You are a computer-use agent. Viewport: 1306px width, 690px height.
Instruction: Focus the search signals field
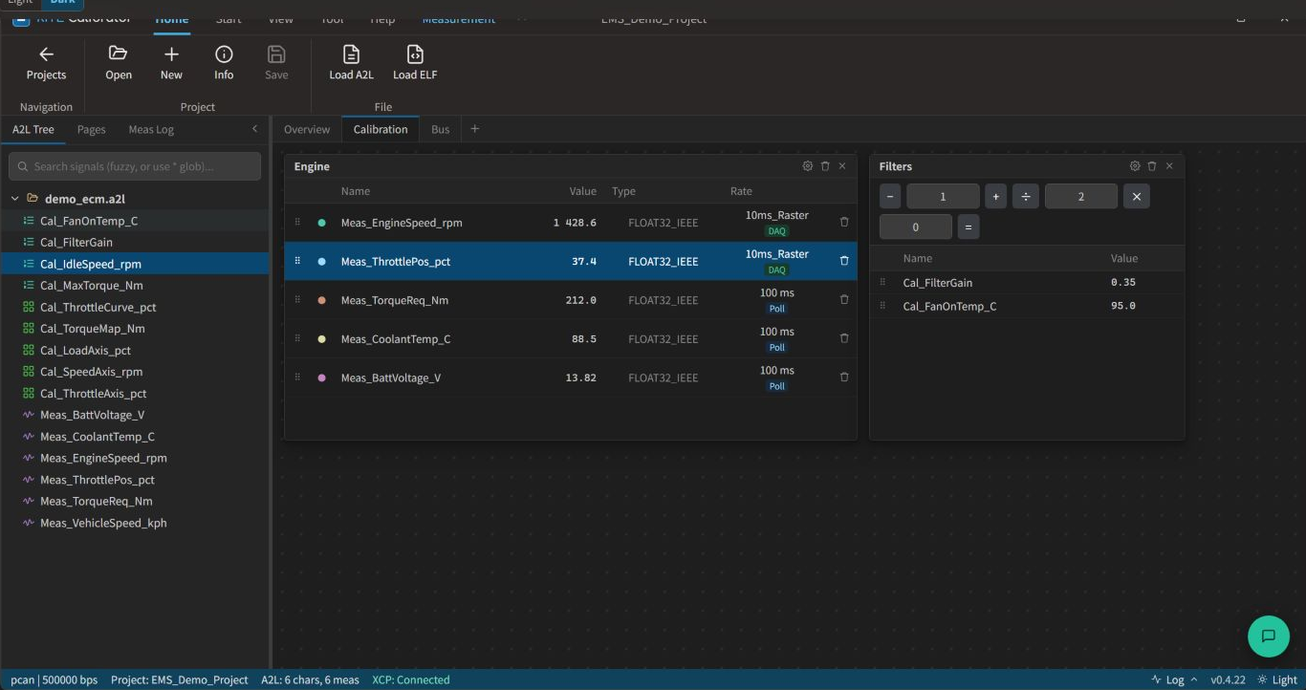[x=135, y=166]
